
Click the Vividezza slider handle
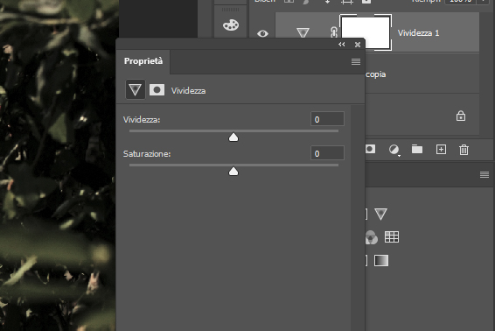(234, 137)
